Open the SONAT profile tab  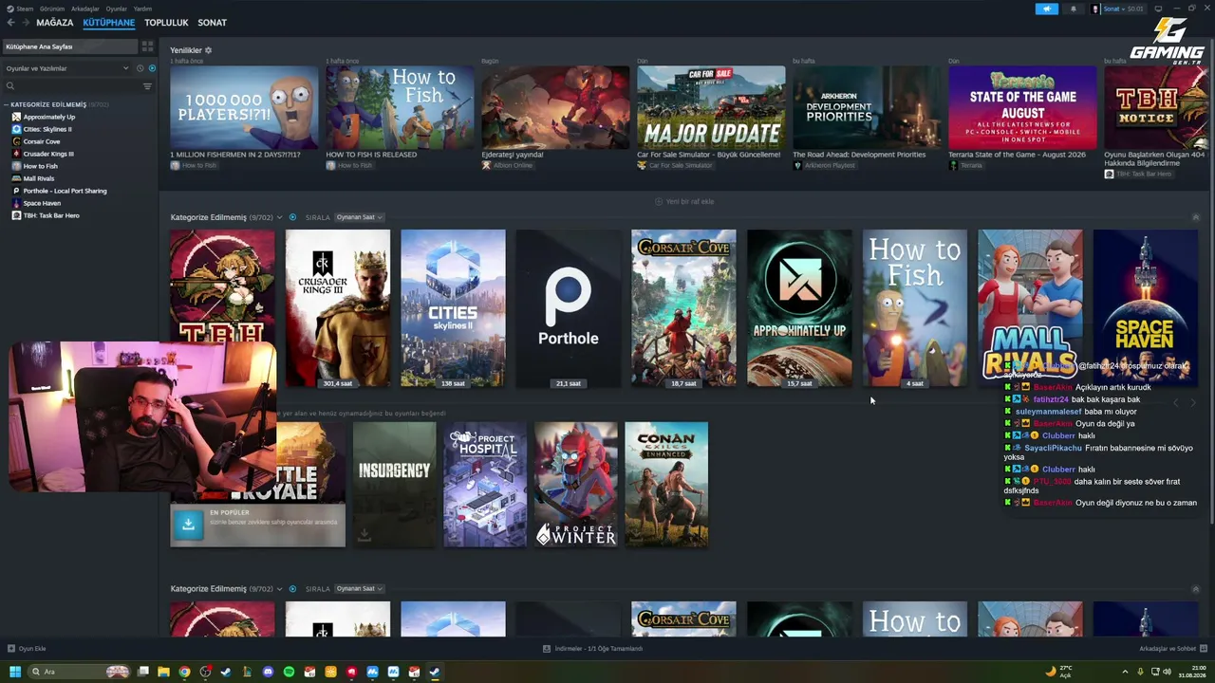click(x=212, y=23)
